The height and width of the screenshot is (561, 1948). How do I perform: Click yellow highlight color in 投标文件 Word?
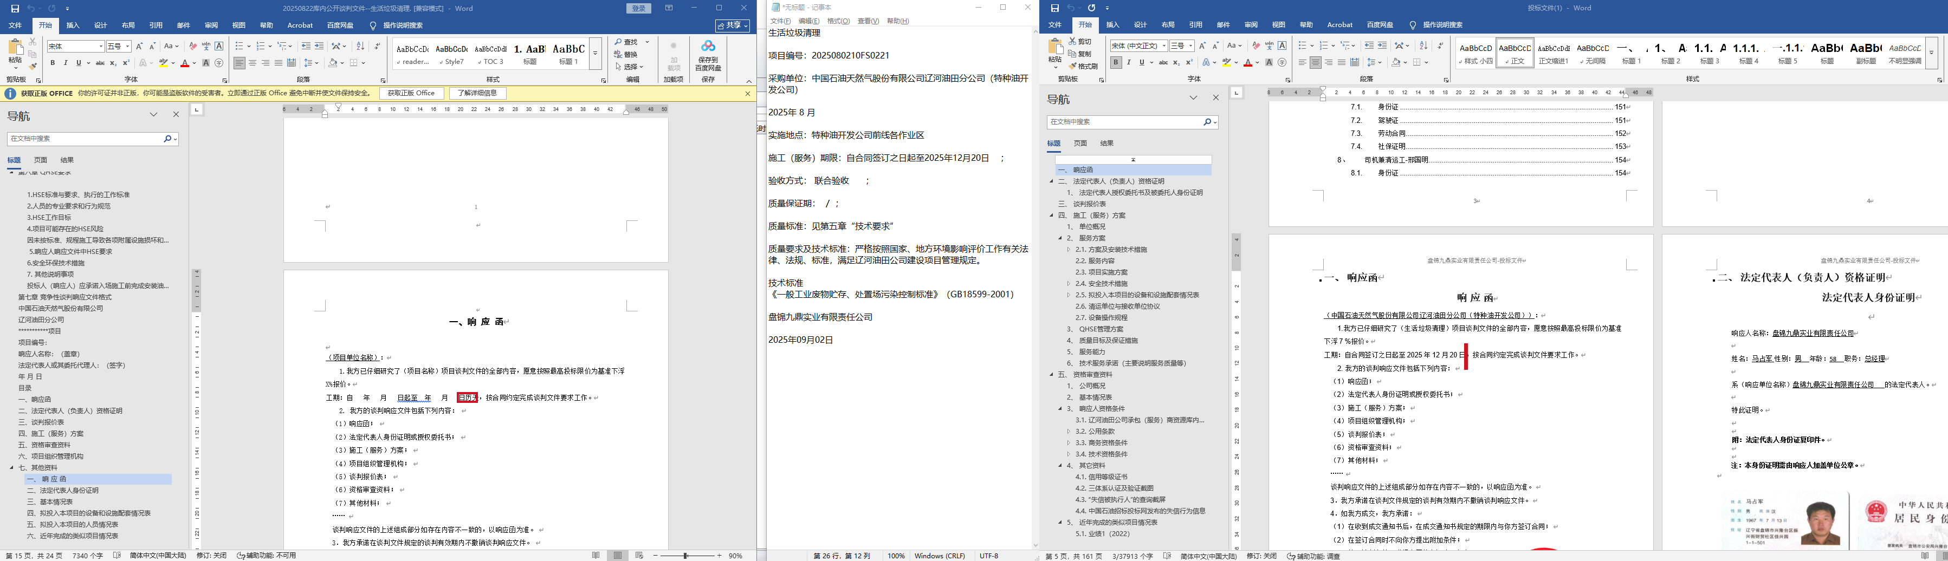click(x=1227, y=63)
